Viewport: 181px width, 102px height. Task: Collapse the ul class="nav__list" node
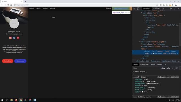(x=143, y=15)
